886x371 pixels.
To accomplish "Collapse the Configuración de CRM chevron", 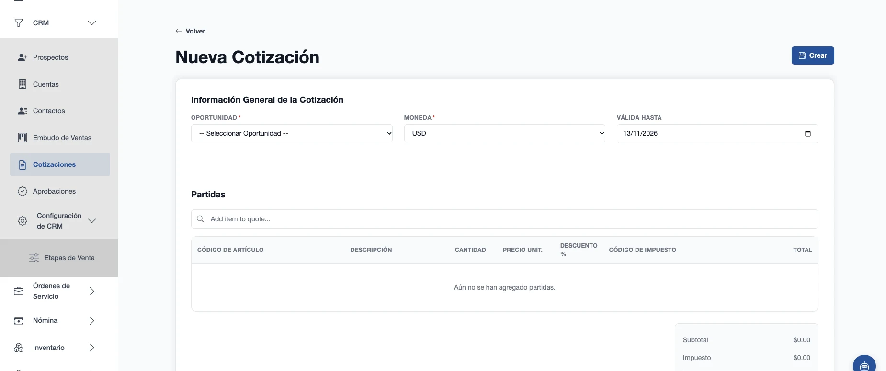I will point(92,221).
